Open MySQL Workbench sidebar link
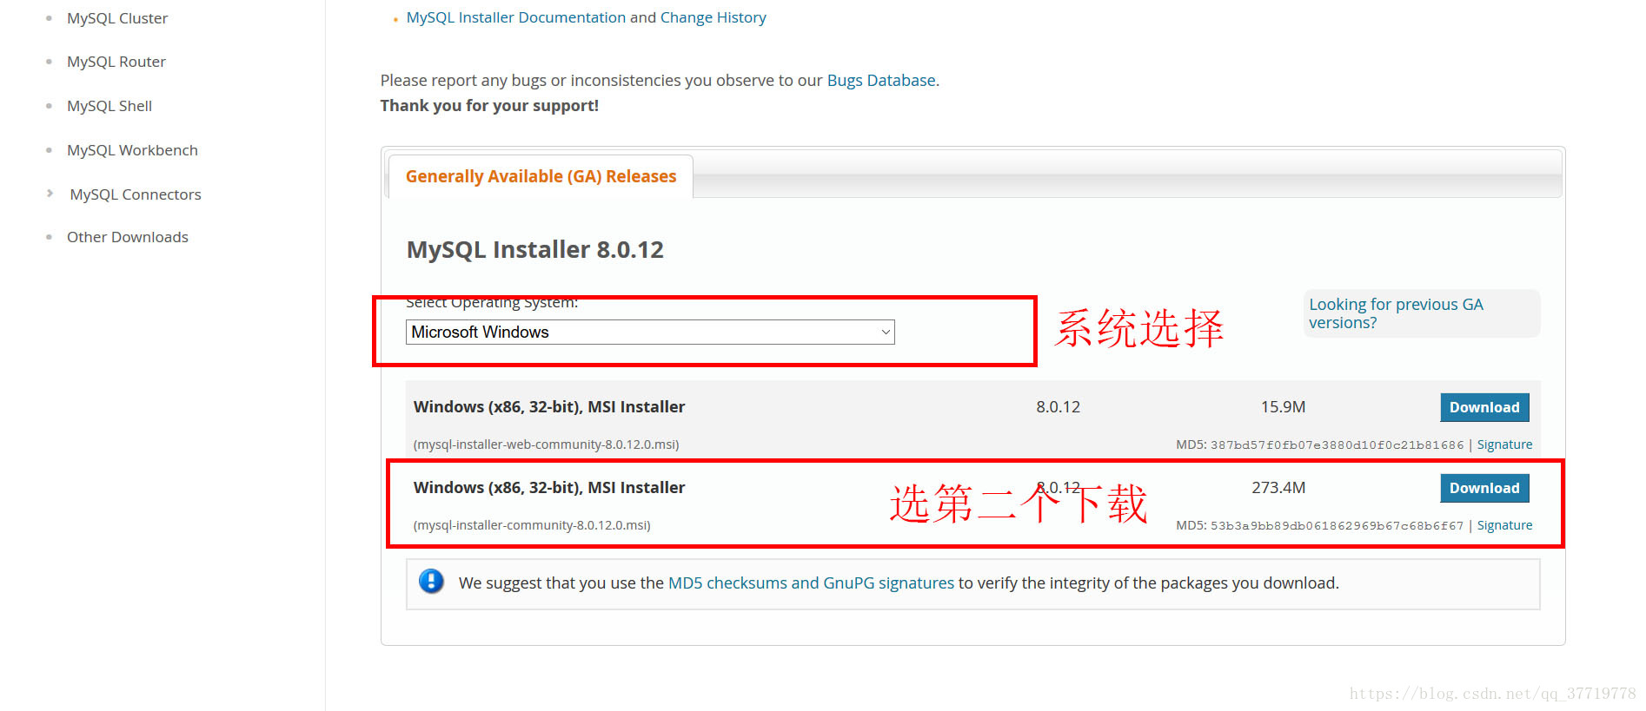Image resolution: width=1646 pixels, height=711 pixels. [x=132, y=150]
